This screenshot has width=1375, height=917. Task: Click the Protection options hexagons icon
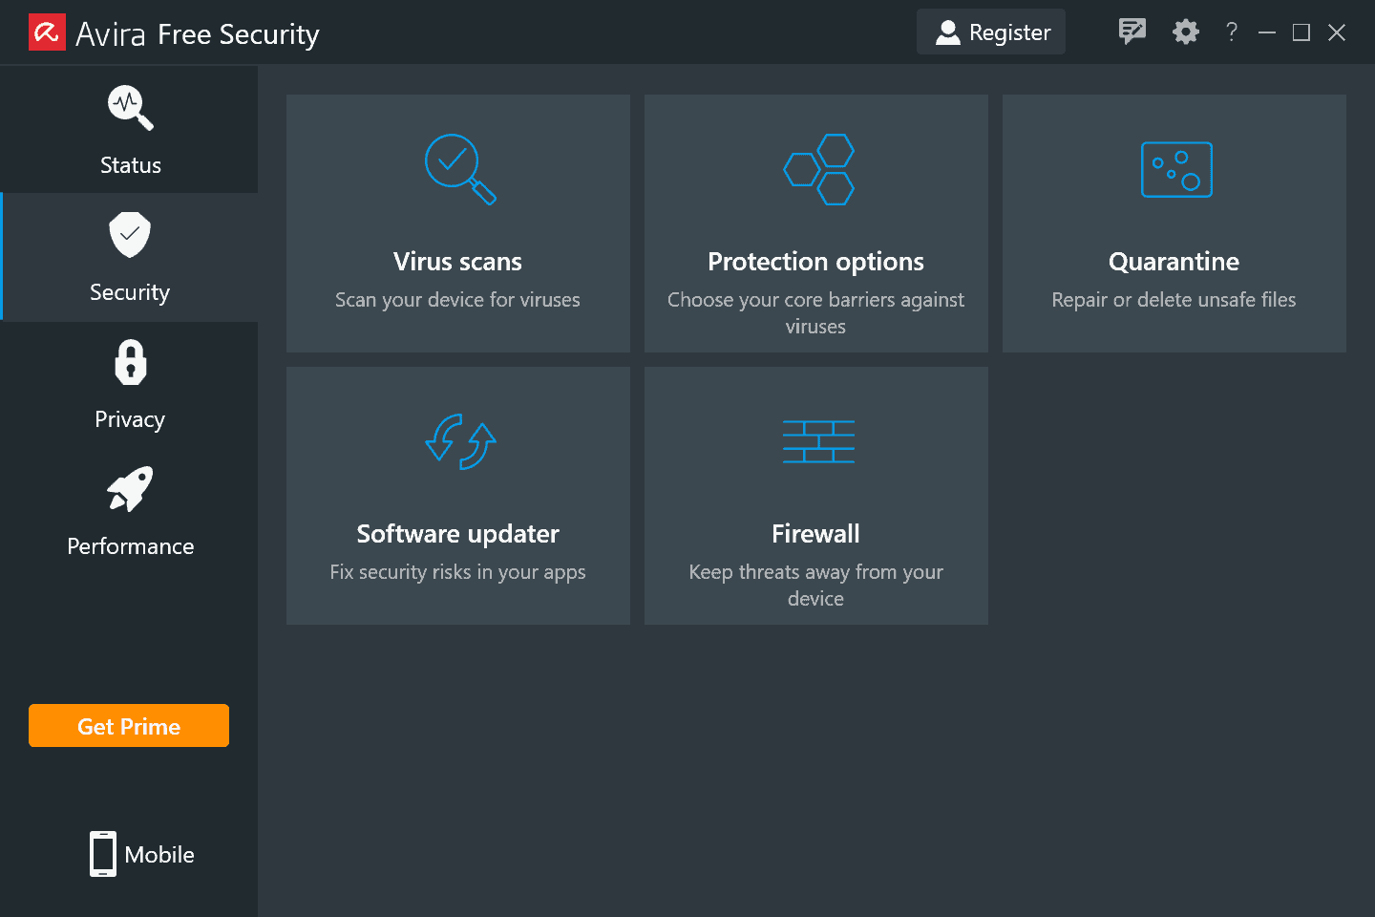818,169
